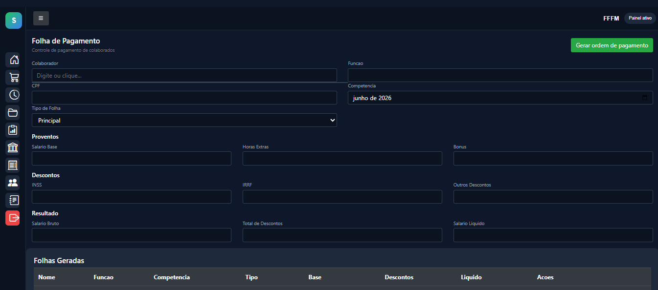Open the clipboard chart report icon
Viewport: 658px width, 290px height.
pyautogui.click(x=13, y=130)
